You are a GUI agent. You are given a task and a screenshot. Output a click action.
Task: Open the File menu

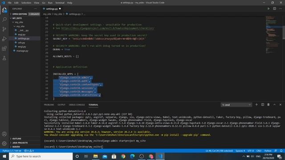9,3
